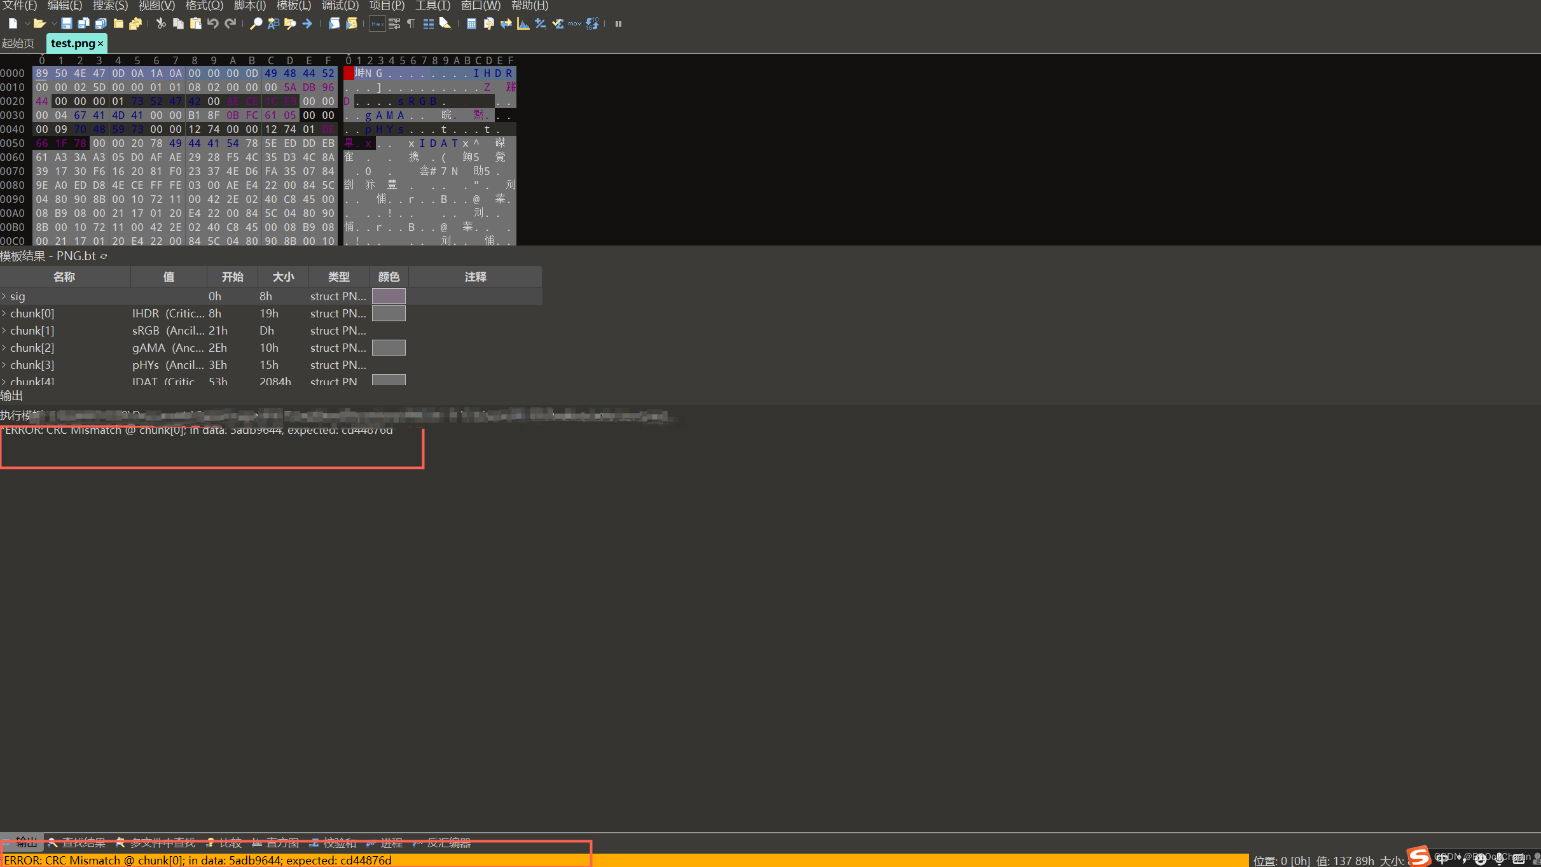Toggle the column view toolbar icon
Viewport: 1541px width, 867px height.
[428, 24]
